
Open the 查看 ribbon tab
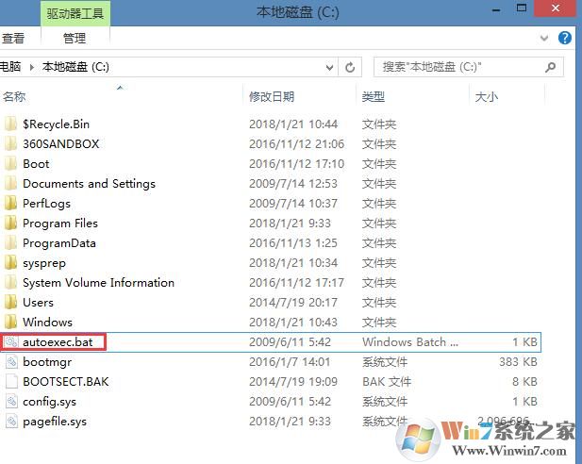[x=13, y=39]
